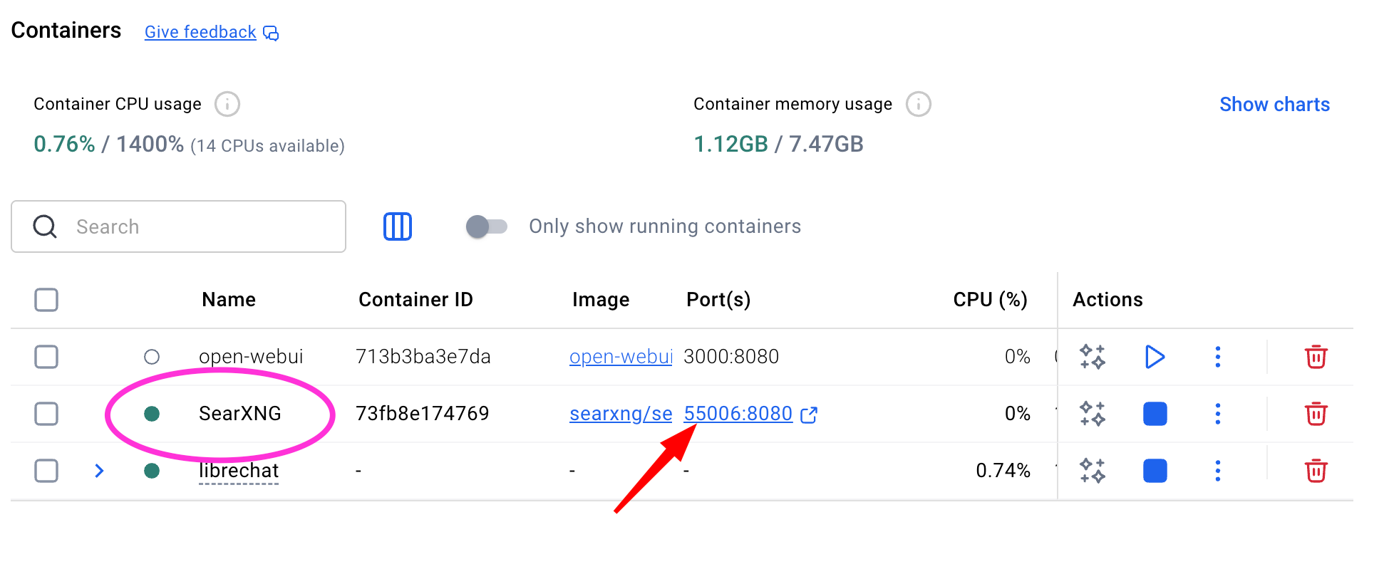Click the Give feedback link
This screenshot has width=1389, height=579.
pos(200,32)
